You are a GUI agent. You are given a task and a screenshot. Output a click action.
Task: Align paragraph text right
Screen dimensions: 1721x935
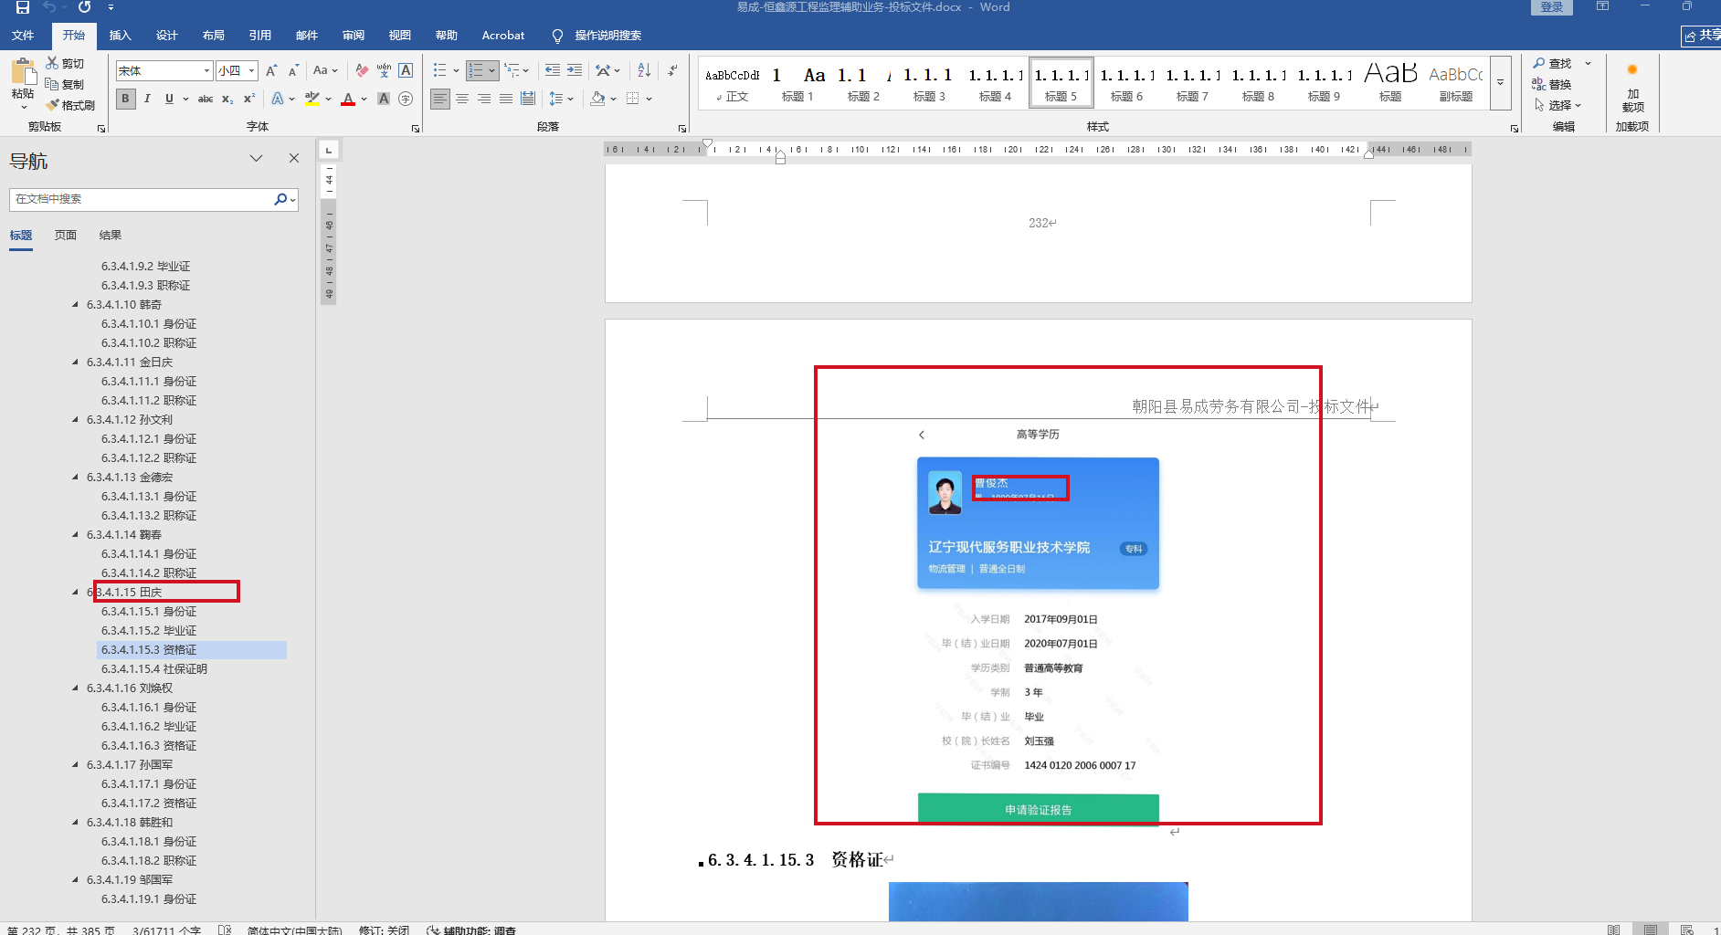[484, 99]
